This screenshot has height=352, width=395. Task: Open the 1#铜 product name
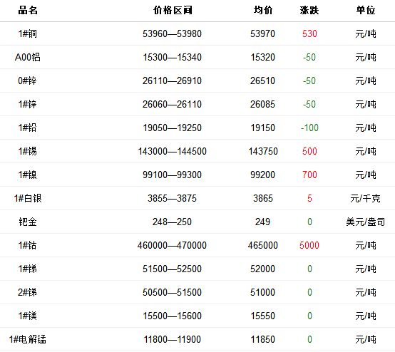point(28,33)
